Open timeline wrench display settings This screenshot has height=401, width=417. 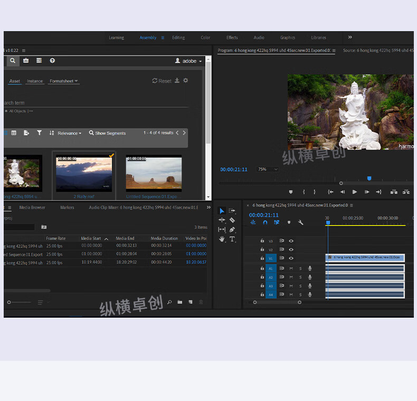300,223
